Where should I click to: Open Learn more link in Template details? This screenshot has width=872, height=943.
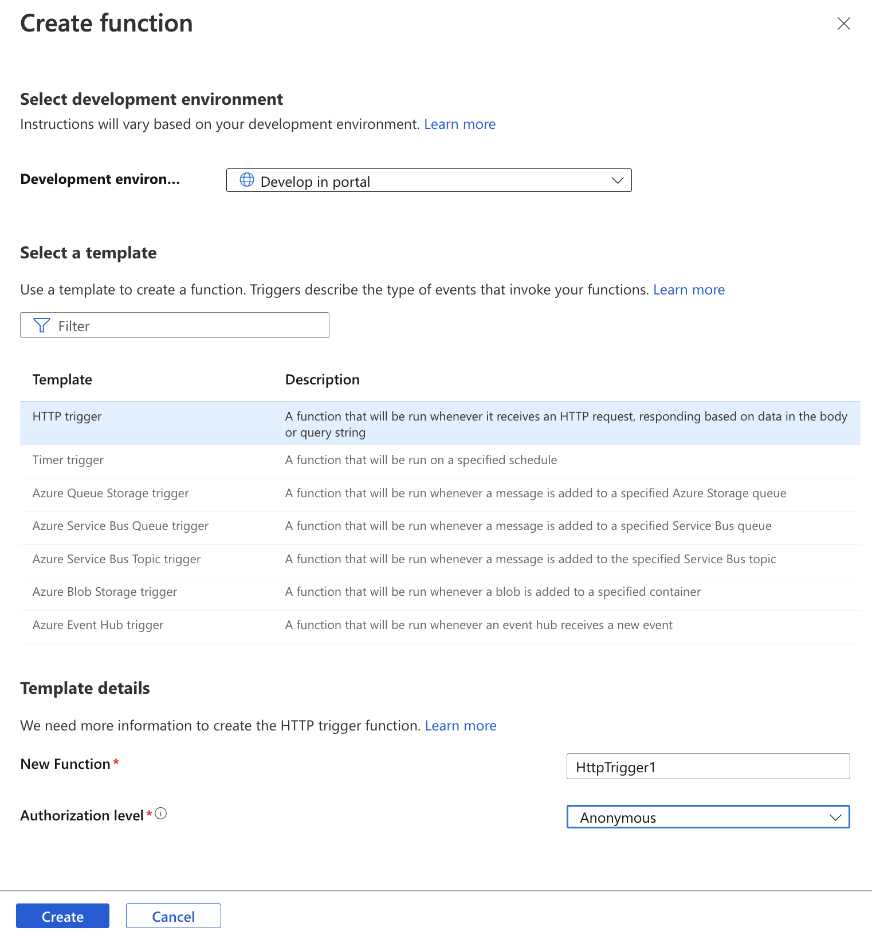coord(461,726)
